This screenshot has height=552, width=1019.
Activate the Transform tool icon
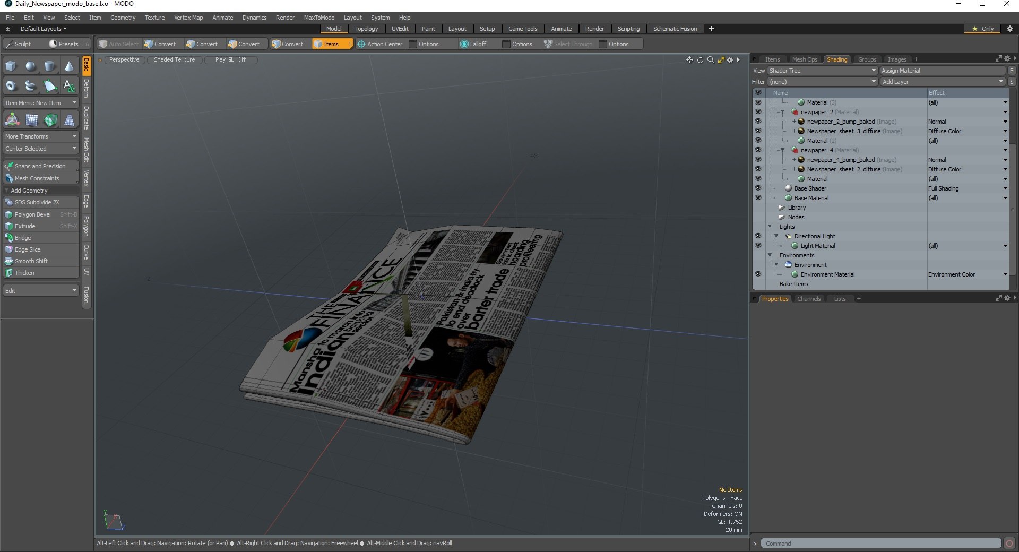[x=12, y=120]
